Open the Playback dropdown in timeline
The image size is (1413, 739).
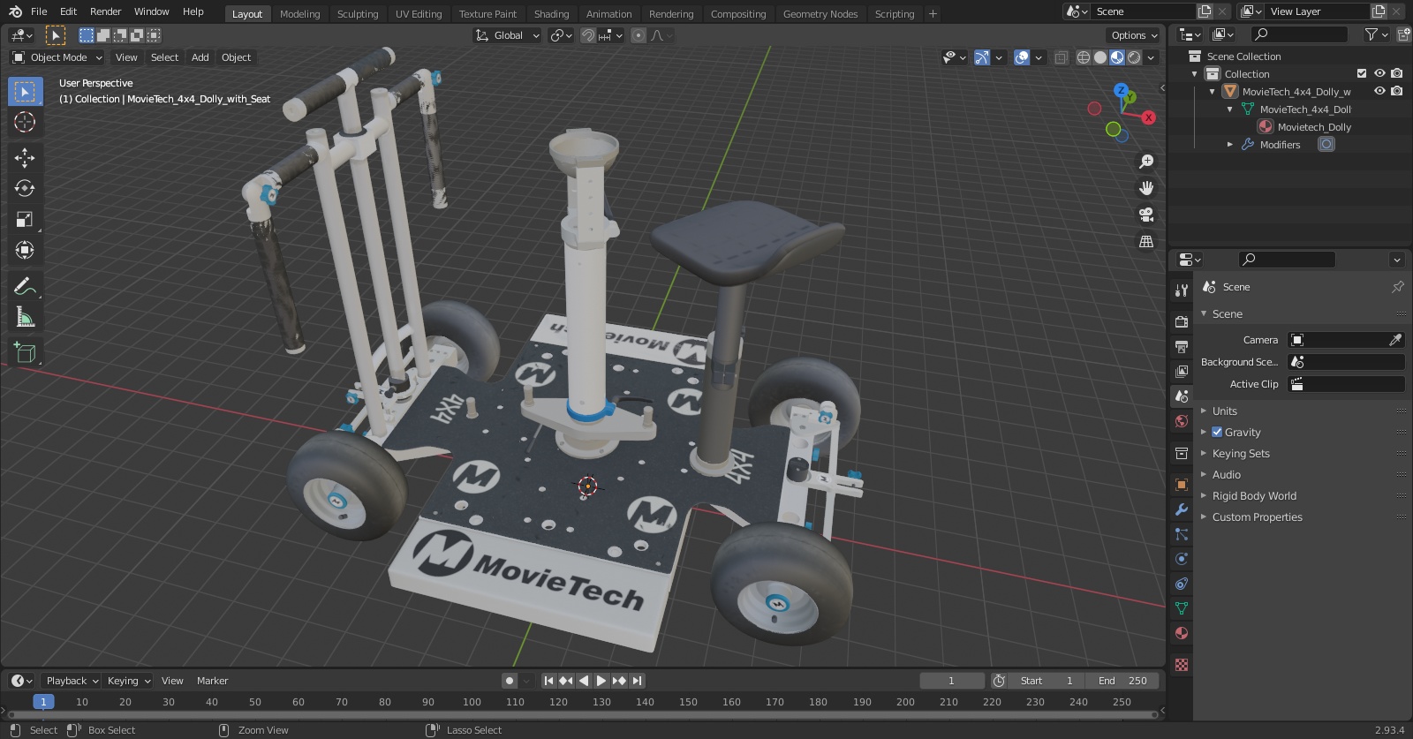click(x=72, y=681)
